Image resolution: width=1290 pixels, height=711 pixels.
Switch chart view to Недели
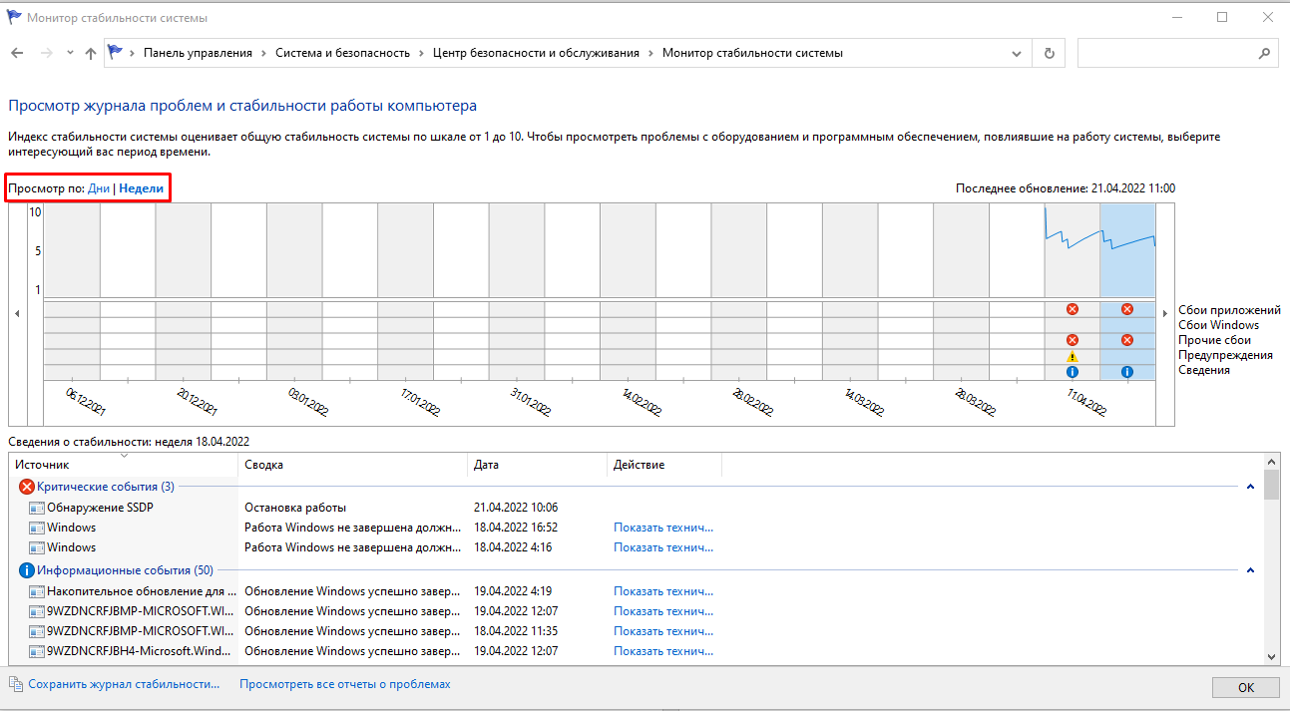point(141,187)
